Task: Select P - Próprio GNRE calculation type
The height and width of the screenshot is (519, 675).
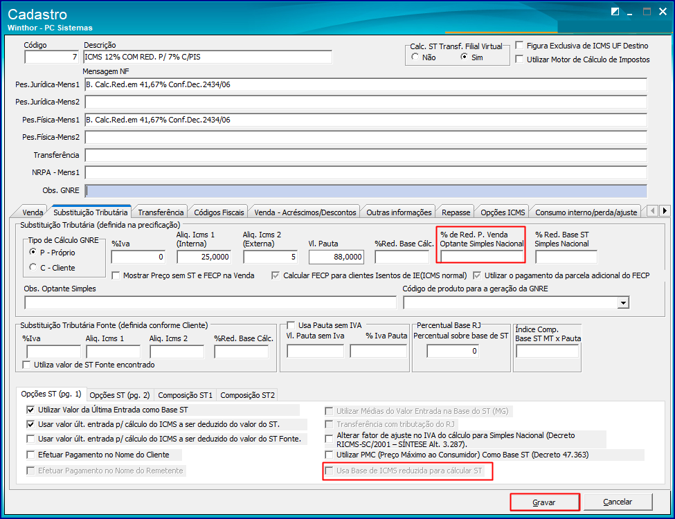Action: click(33, 252)
